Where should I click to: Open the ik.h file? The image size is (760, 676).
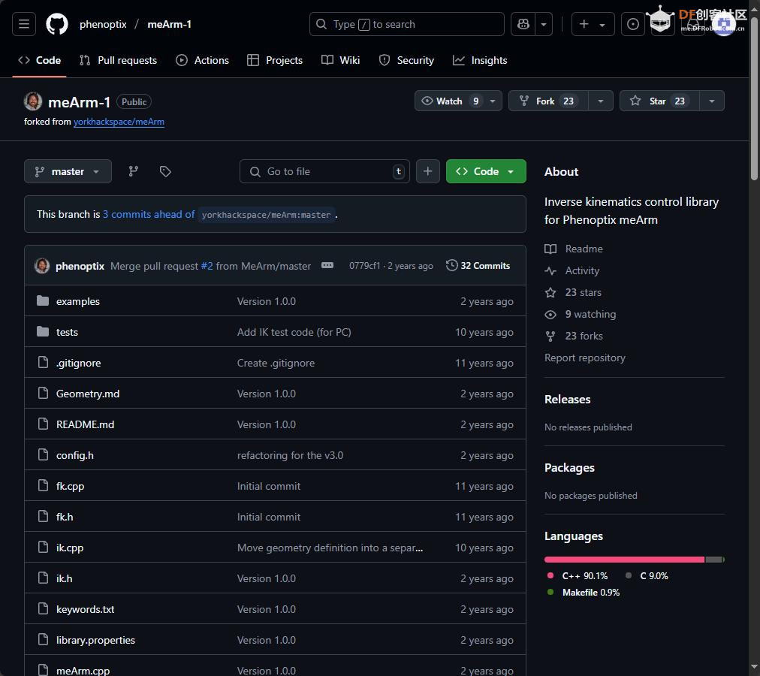click(x=64, y=578)
